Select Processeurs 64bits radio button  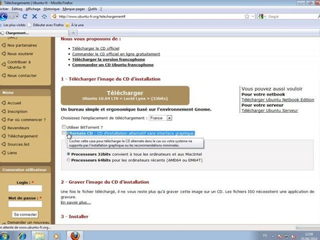(68, 160)
